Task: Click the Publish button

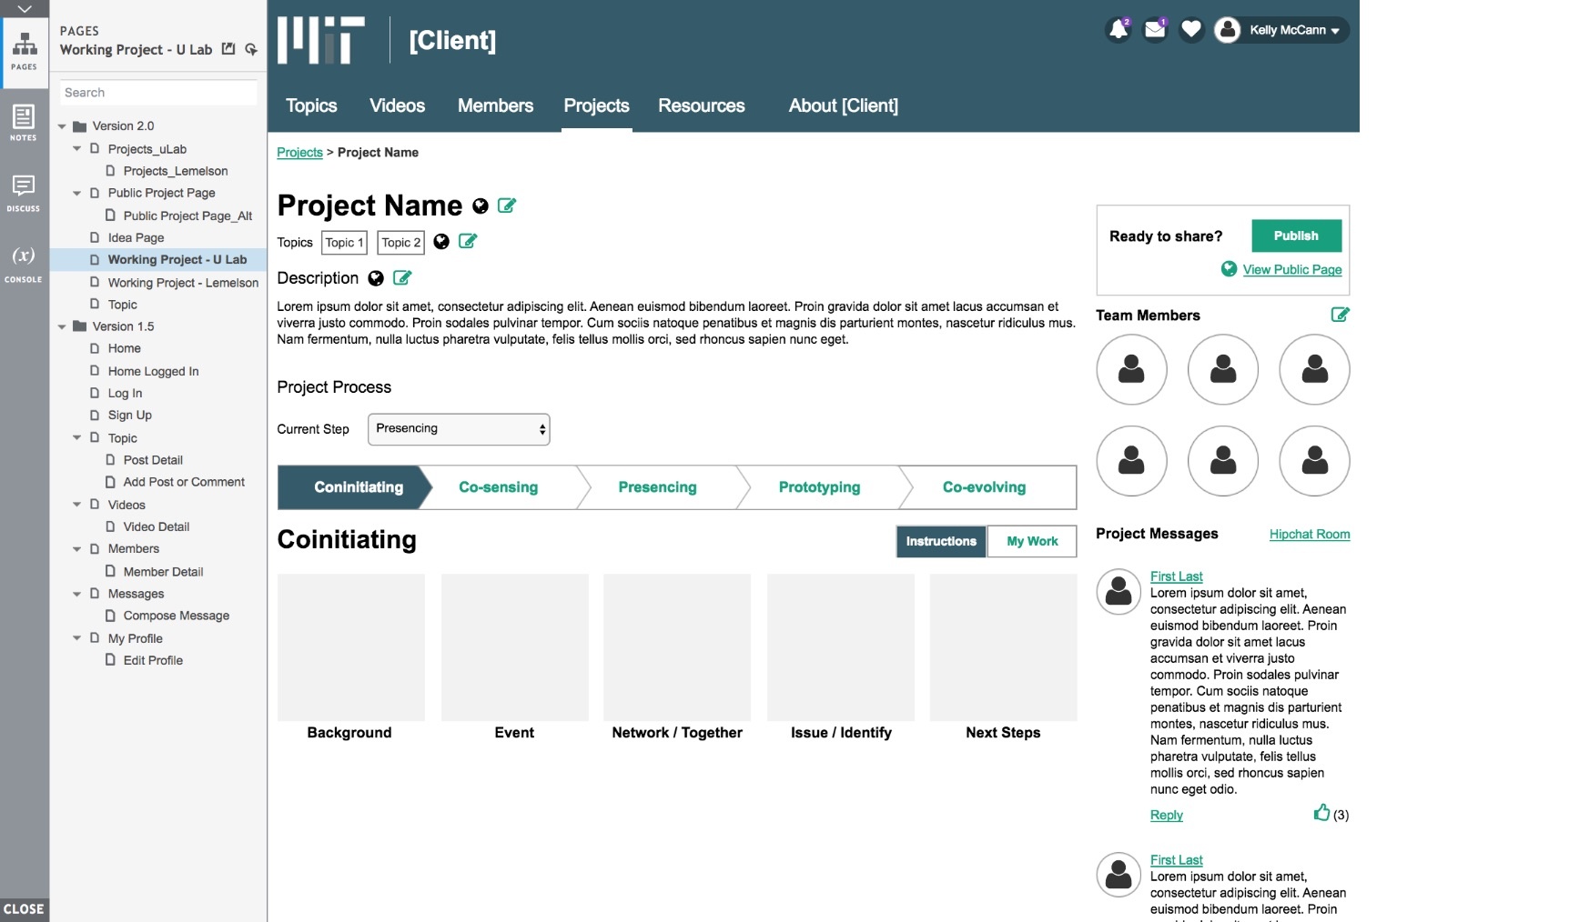Action: point(1296,236)
